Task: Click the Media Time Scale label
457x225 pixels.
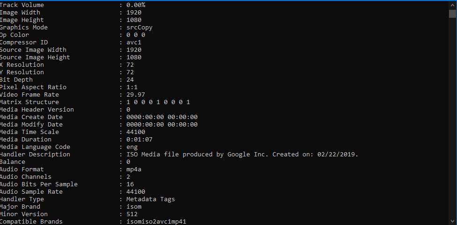Action: click(29, 132)
